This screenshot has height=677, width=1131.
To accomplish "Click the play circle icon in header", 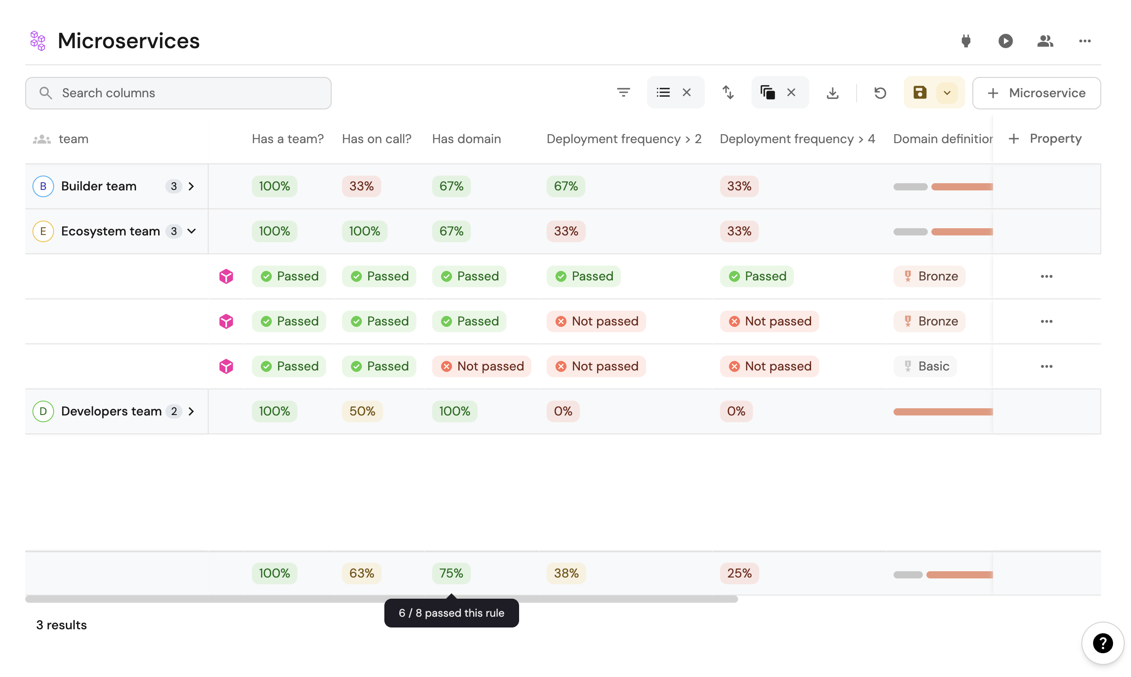I will click(x=1005, y=41).
